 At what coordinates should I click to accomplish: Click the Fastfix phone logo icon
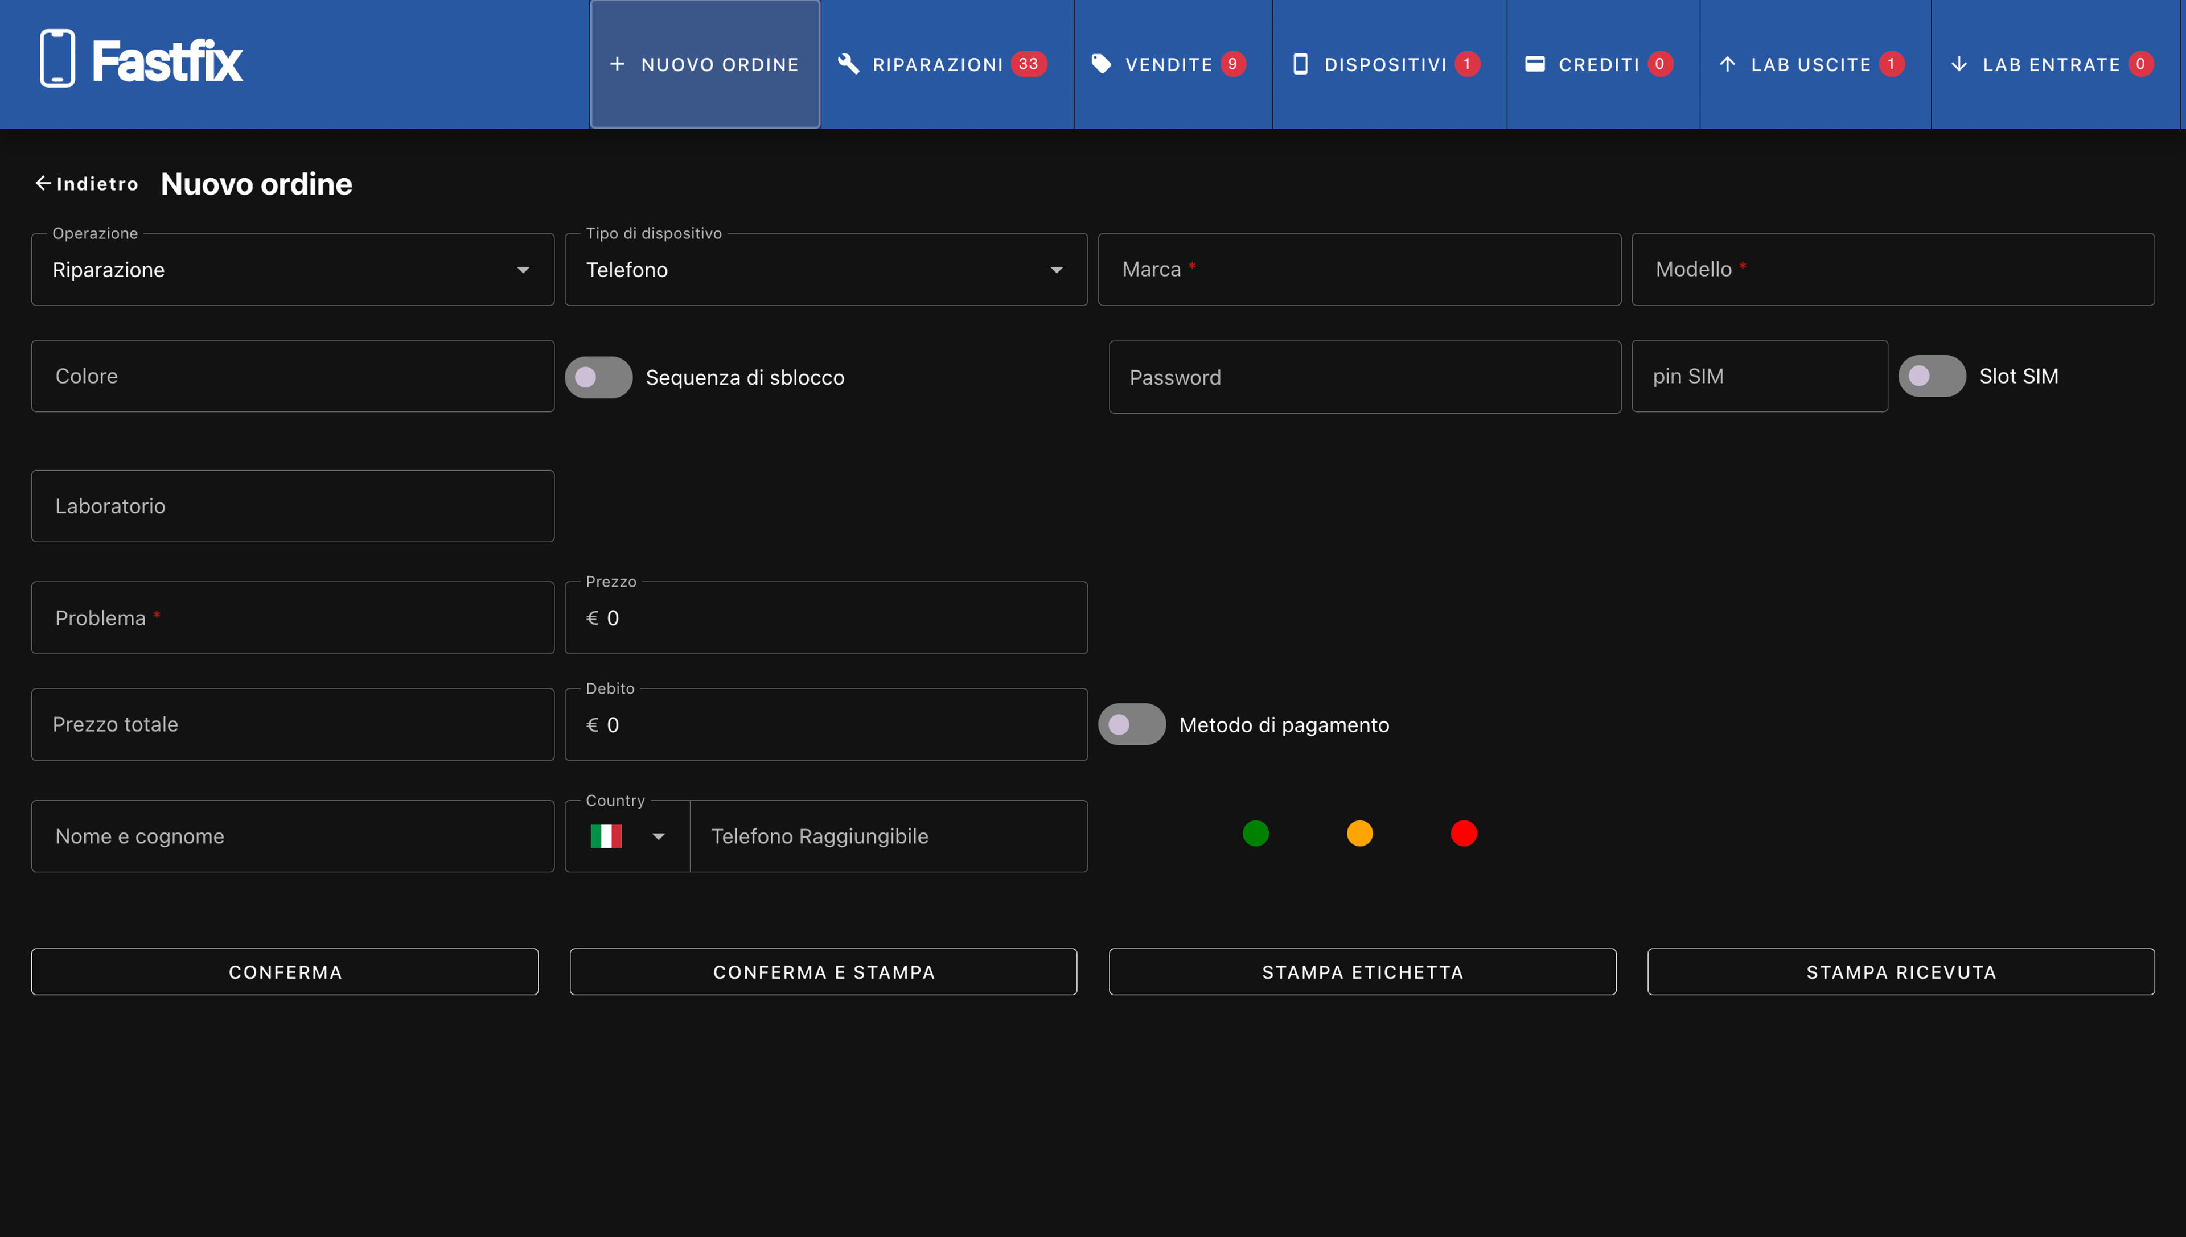(57, 59)
